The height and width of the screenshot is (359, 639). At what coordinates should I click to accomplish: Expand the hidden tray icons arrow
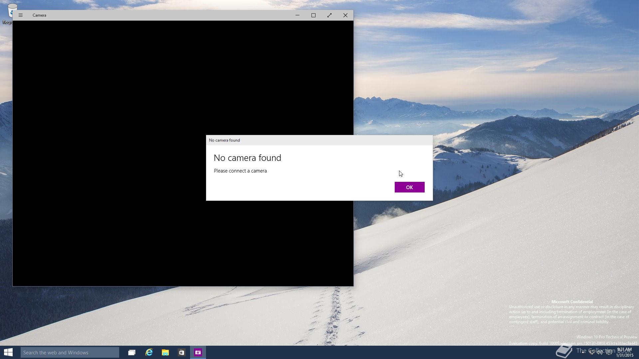point(583,352)
